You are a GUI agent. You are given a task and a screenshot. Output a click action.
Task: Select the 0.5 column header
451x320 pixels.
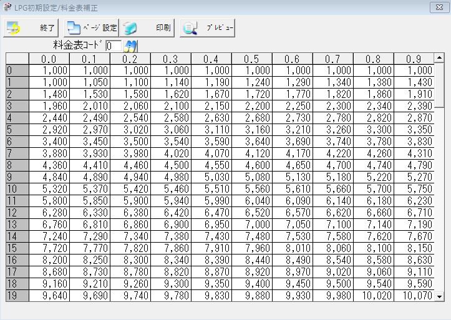tap(251, 59)
